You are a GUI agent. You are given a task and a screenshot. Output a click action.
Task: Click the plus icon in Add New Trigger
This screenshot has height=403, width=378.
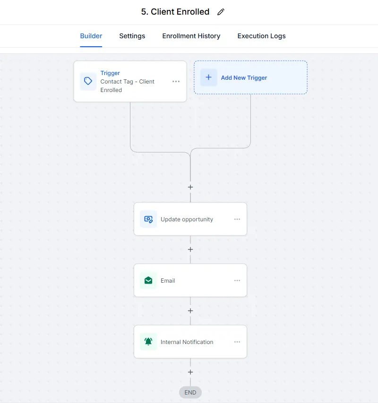coord(208,77)
